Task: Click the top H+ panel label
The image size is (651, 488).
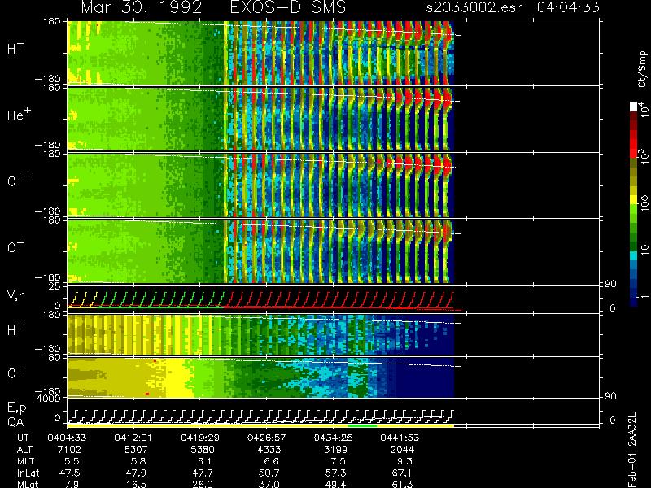Action: (15, 48)
